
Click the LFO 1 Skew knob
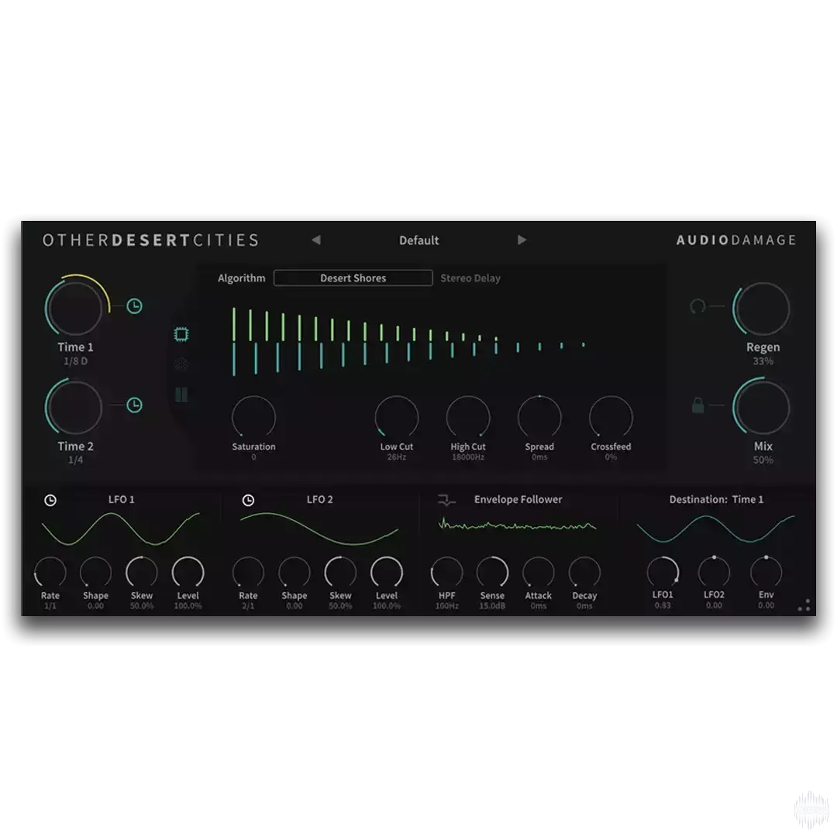tap(142, 572)
